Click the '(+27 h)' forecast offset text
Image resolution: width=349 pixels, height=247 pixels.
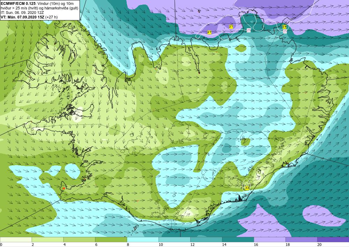(51, 17)
